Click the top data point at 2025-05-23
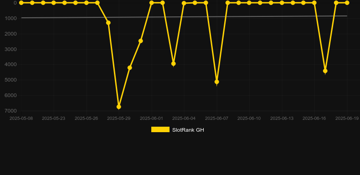This screenshot has height=175, width=360. tap(54, 3)
